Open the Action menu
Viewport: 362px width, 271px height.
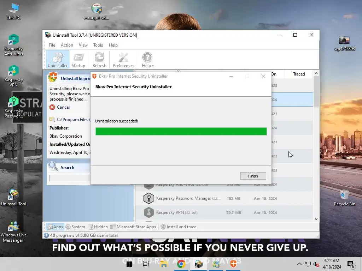click(x=67, y=45)
